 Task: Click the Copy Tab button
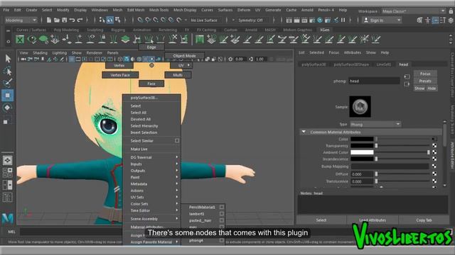click(x=424, y=220)
